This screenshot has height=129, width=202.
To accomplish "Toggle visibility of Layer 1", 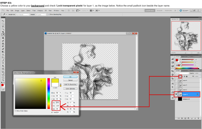I will pyautogui.click(x=176, y=94).
